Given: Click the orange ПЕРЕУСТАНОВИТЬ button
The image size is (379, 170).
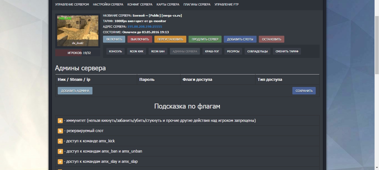Looking at the screenshot, I should point(170,39).
